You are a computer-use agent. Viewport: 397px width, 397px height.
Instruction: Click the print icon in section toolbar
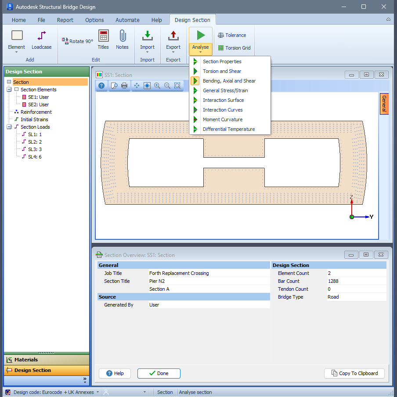(x=124, y=86)
